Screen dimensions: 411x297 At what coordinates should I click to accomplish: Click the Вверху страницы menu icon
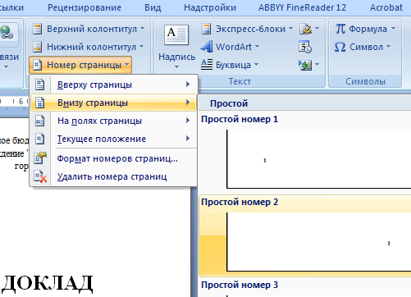click(x=40, y=85)
